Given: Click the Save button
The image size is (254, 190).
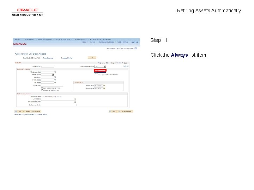Looking at the screenshot, I should point(18,112).
